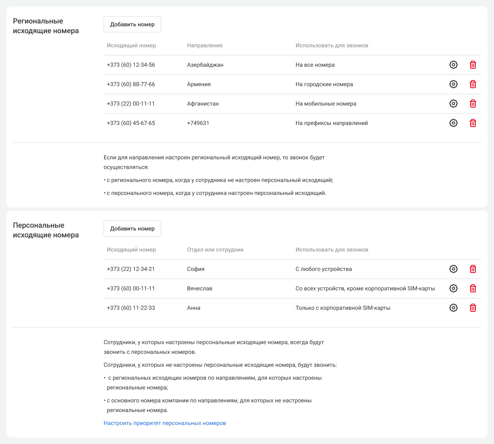Select the +373 (22) 00-11-11 number cell
This screenshot has height=444, width=494.
click(131, 104)
